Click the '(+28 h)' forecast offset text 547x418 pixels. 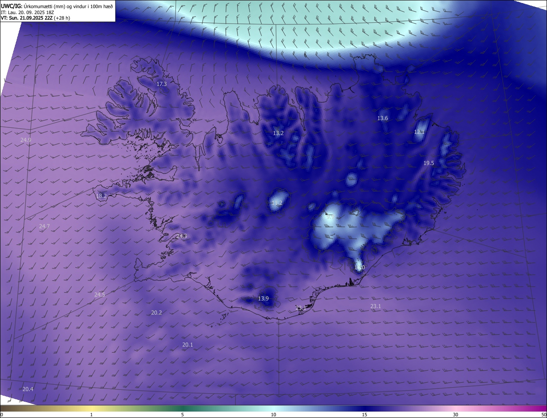[x=62, y=18]
